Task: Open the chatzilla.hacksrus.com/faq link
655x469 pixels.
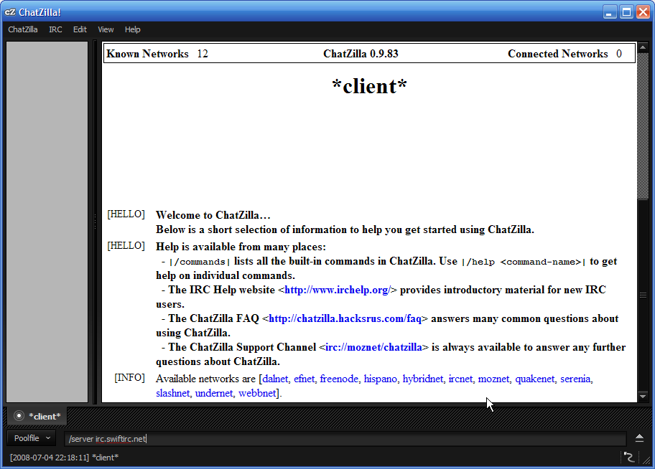Action: (x=345, y=319)
